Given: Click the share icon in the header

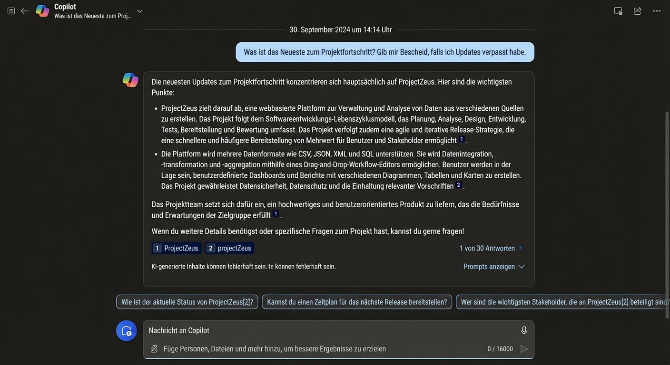Looking at the screenshot, I should 638,11.
